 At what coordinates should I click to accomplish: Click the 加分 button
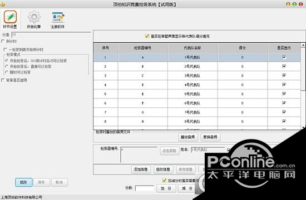point(166,188)
